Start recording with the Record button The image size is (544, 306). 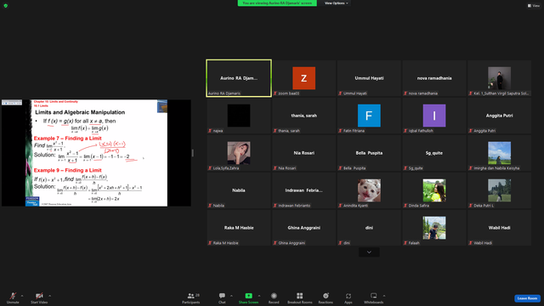click(274, 297)
